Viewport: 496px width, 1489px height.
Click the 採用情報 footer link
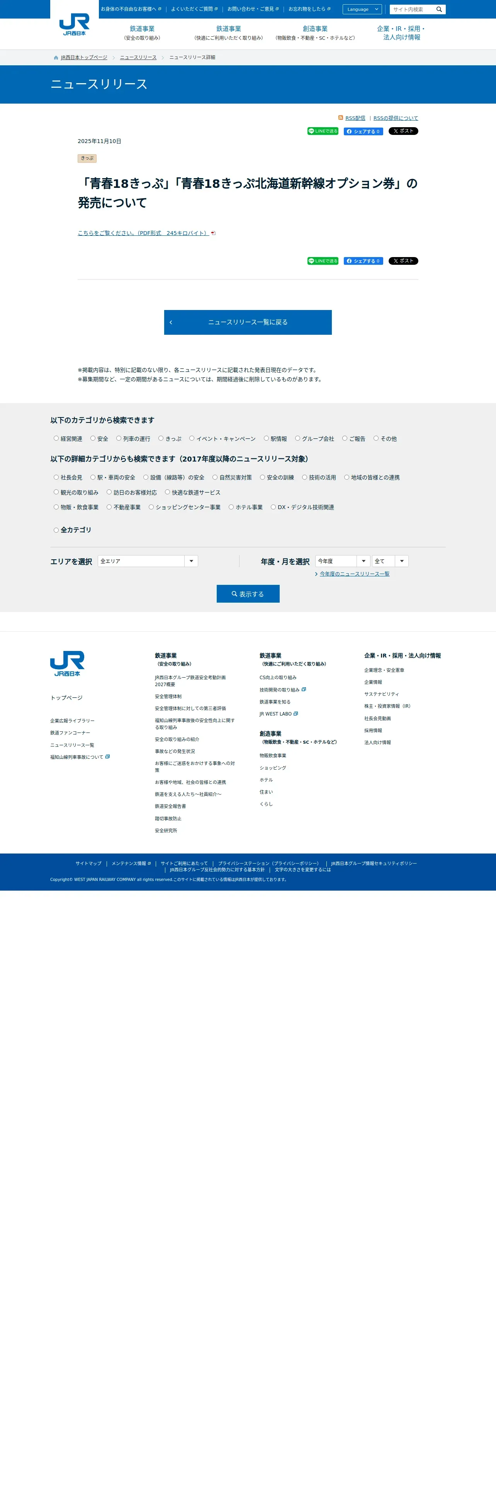(x=373, y=731)
